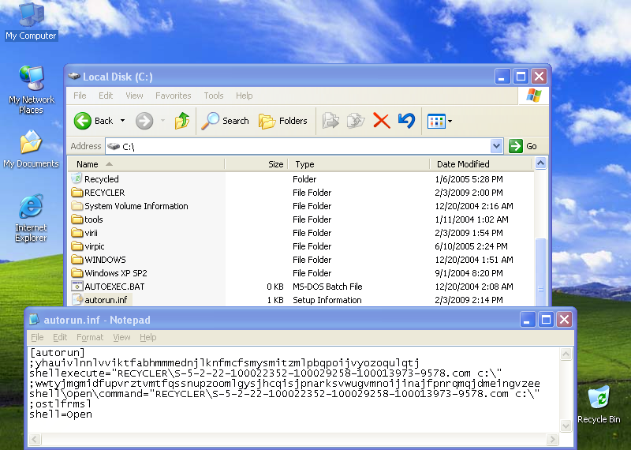Image resolution: width=631 pixels, height=450 pixels.
Task: Open Forward button history dropdown arrow
Action: point(162,121)
